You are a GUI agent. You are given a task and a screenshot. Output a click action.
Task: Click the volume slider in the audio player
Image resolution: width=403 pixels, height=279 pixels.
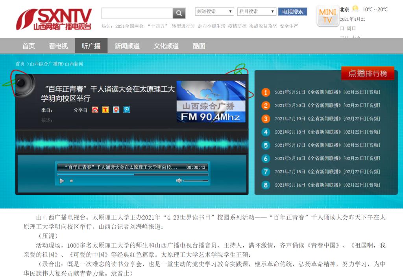[196, 181]
